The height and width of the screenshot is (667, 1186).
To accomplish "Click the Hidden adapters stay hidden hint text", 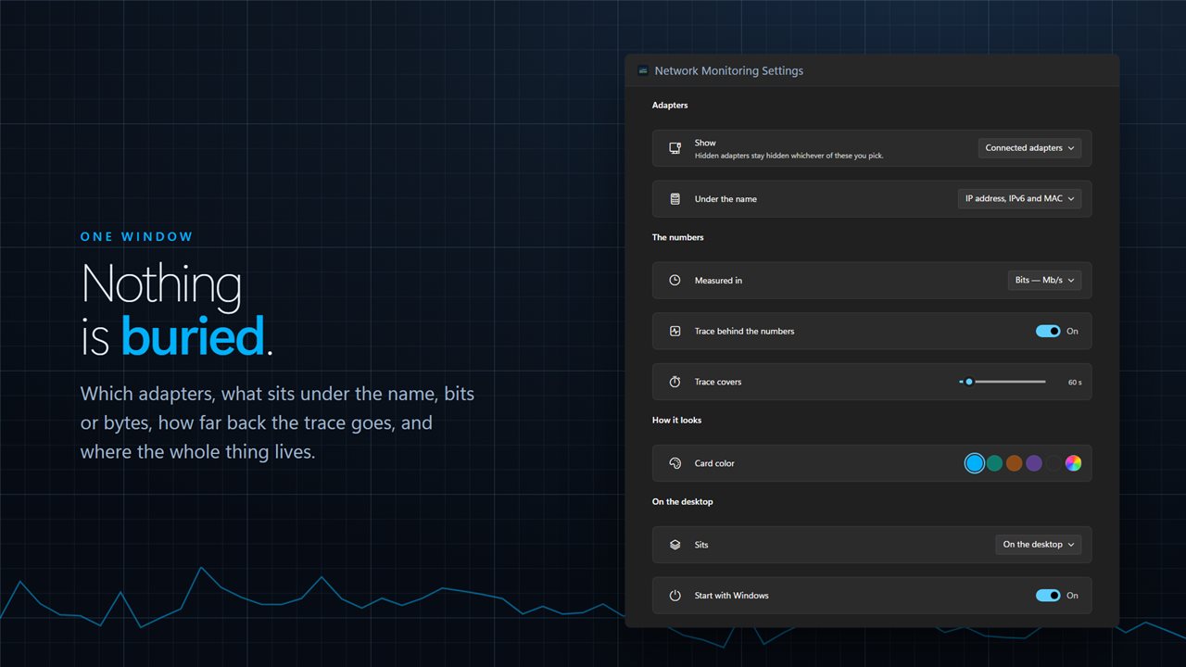I will pos(789,156).
